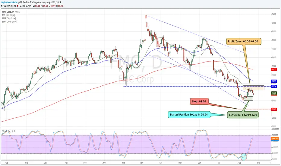281x166 pixels.
Task: Click the Buy Zone: 65.00-64.00 callout
Action: pyautogui.click(x=243, y=115)
